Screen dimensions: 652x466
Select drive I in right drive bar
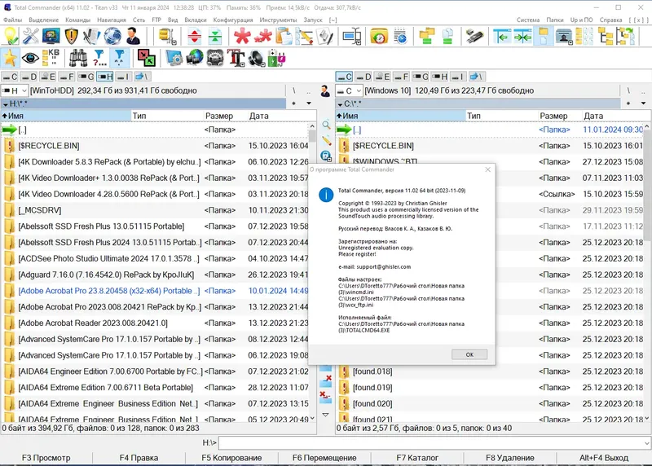click(457, 77)
